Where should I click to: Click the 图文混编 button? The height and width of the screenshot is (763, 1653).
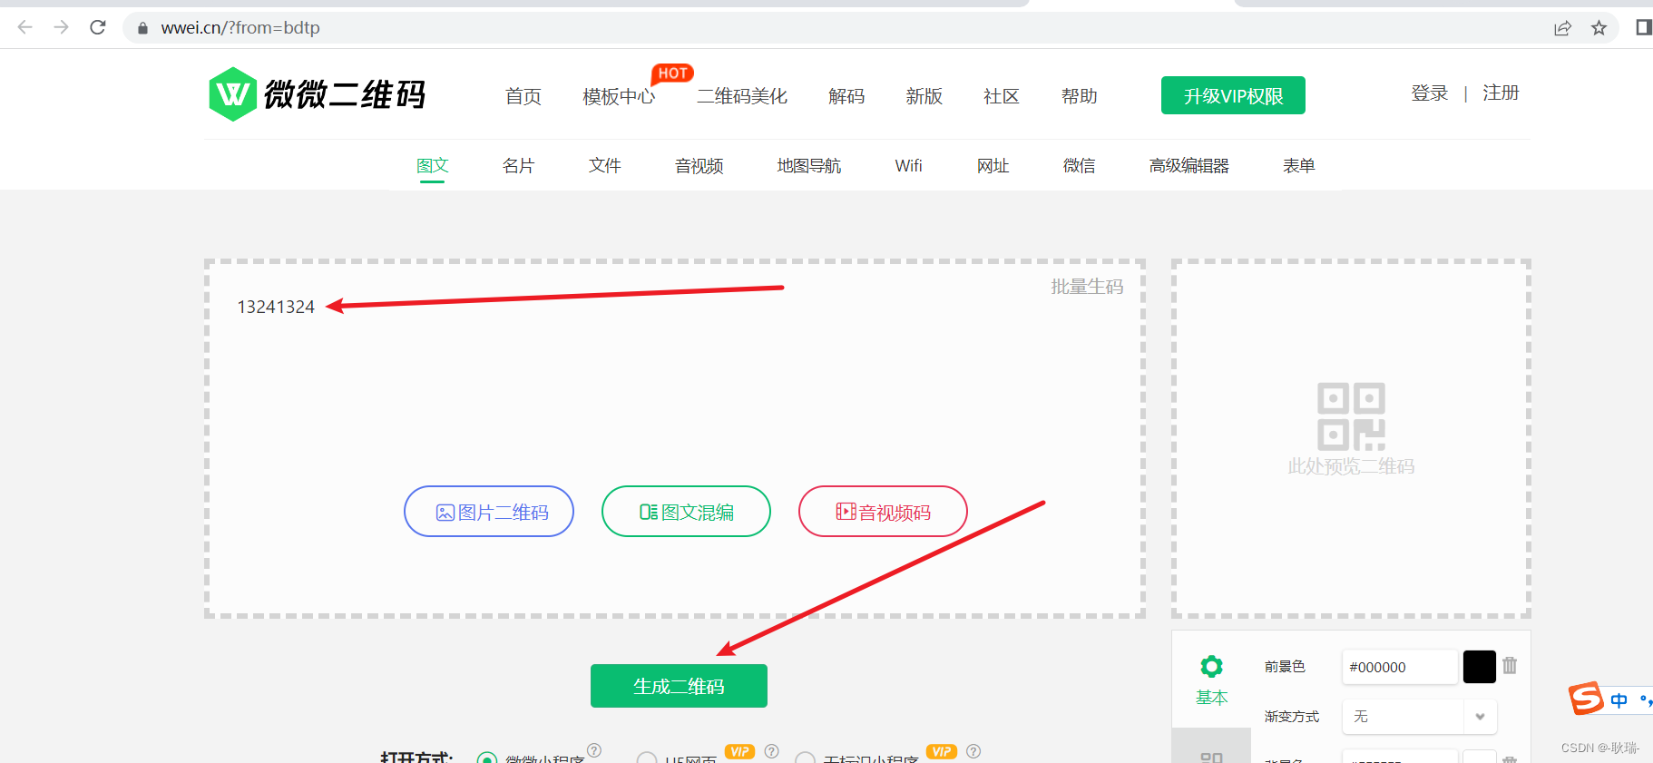[x=686, y=511]
